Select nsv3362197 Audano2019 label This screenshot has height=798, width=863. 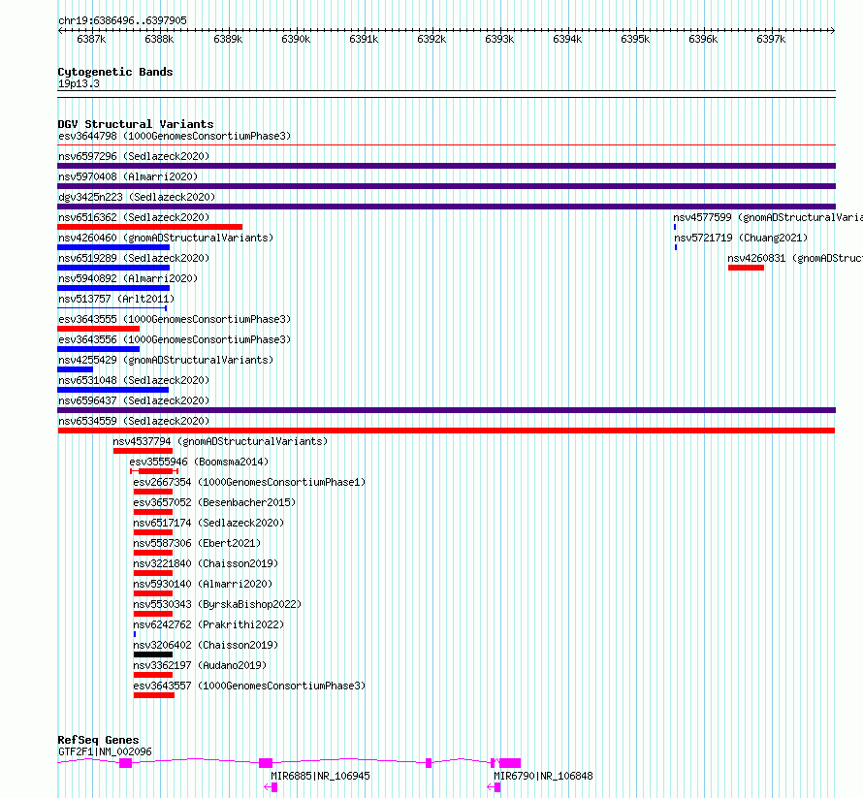tap(200, 665)
